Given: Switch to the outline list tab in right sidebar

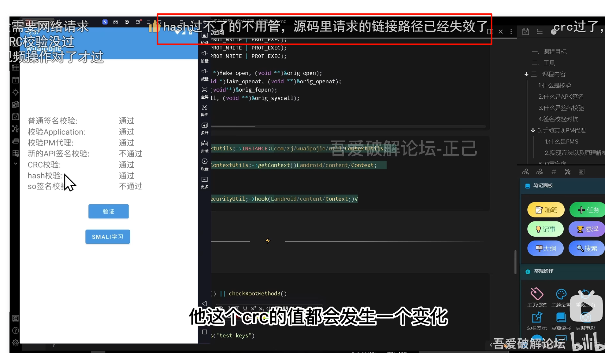Looking at the screenshot, I should 540,32.
